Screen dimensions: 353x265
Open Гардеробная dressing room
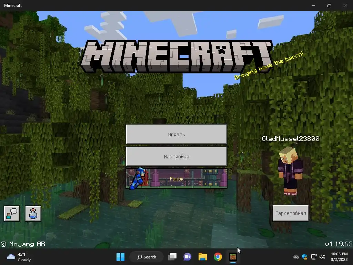[290, 213]
